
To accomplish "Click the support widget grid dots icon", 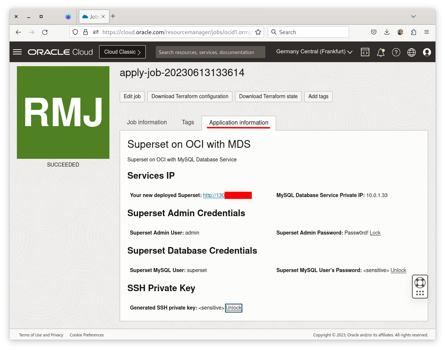I will [420, 293].
